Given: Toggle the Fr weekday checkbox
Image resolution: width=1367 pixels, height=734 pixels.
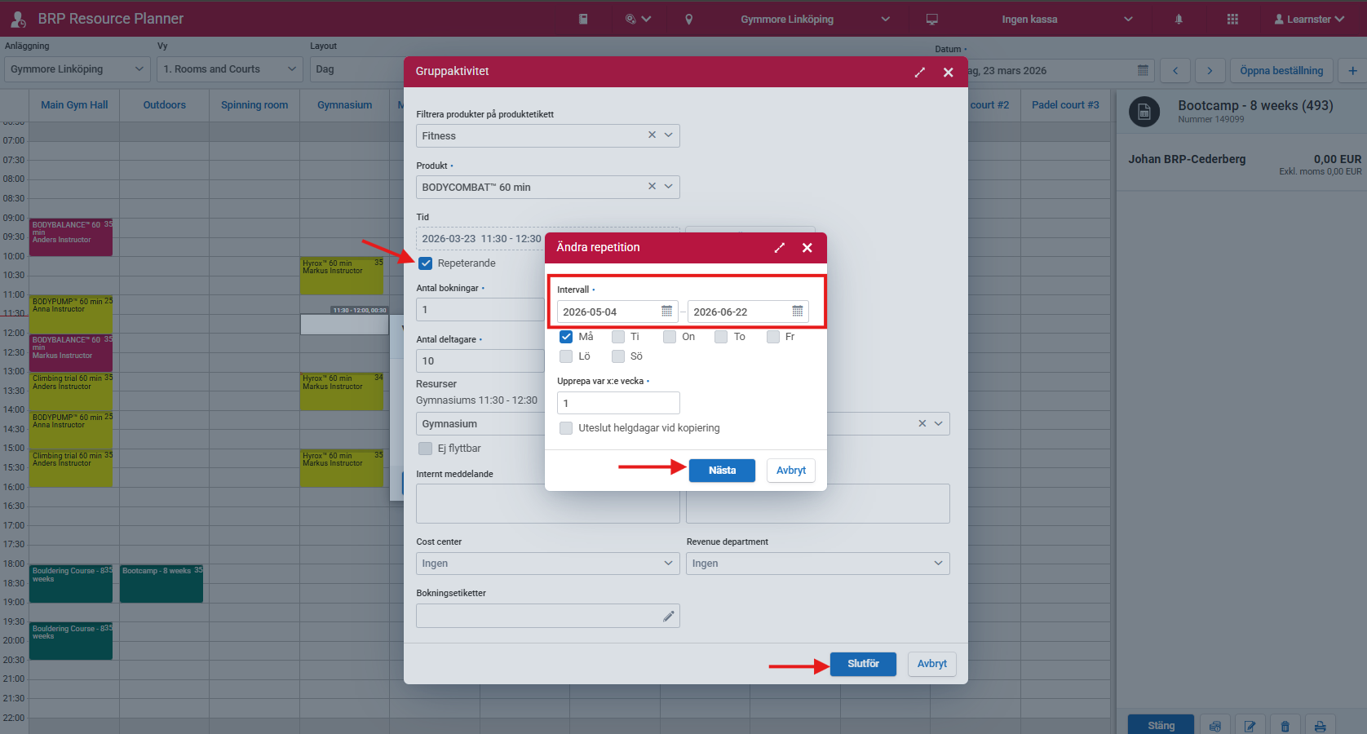Looking at the screenshot, I should coord(773,337).
